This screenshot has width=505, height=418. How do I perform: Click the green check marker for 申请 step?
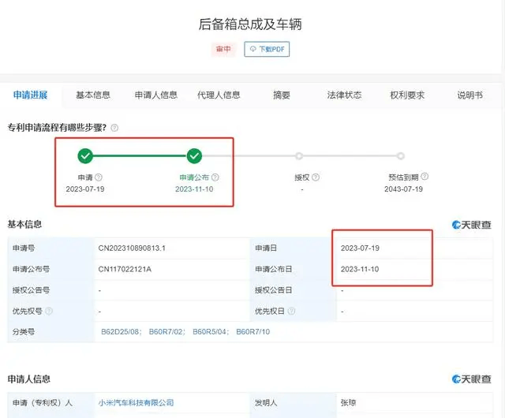pyautogui.click(x=85, y=156)
